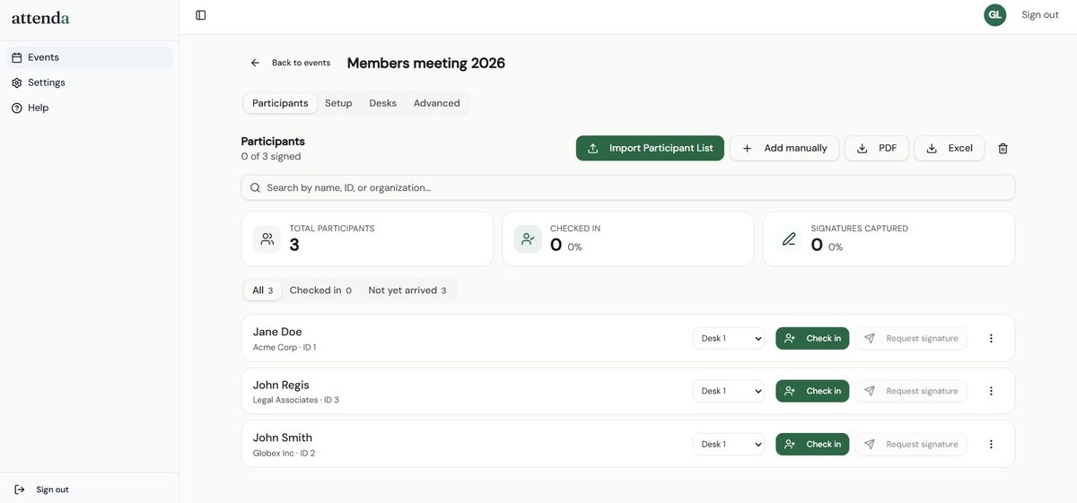Click the Total Participants count 3
The width and height of the screenshot is (1077, 503).
tap(294, 245)
